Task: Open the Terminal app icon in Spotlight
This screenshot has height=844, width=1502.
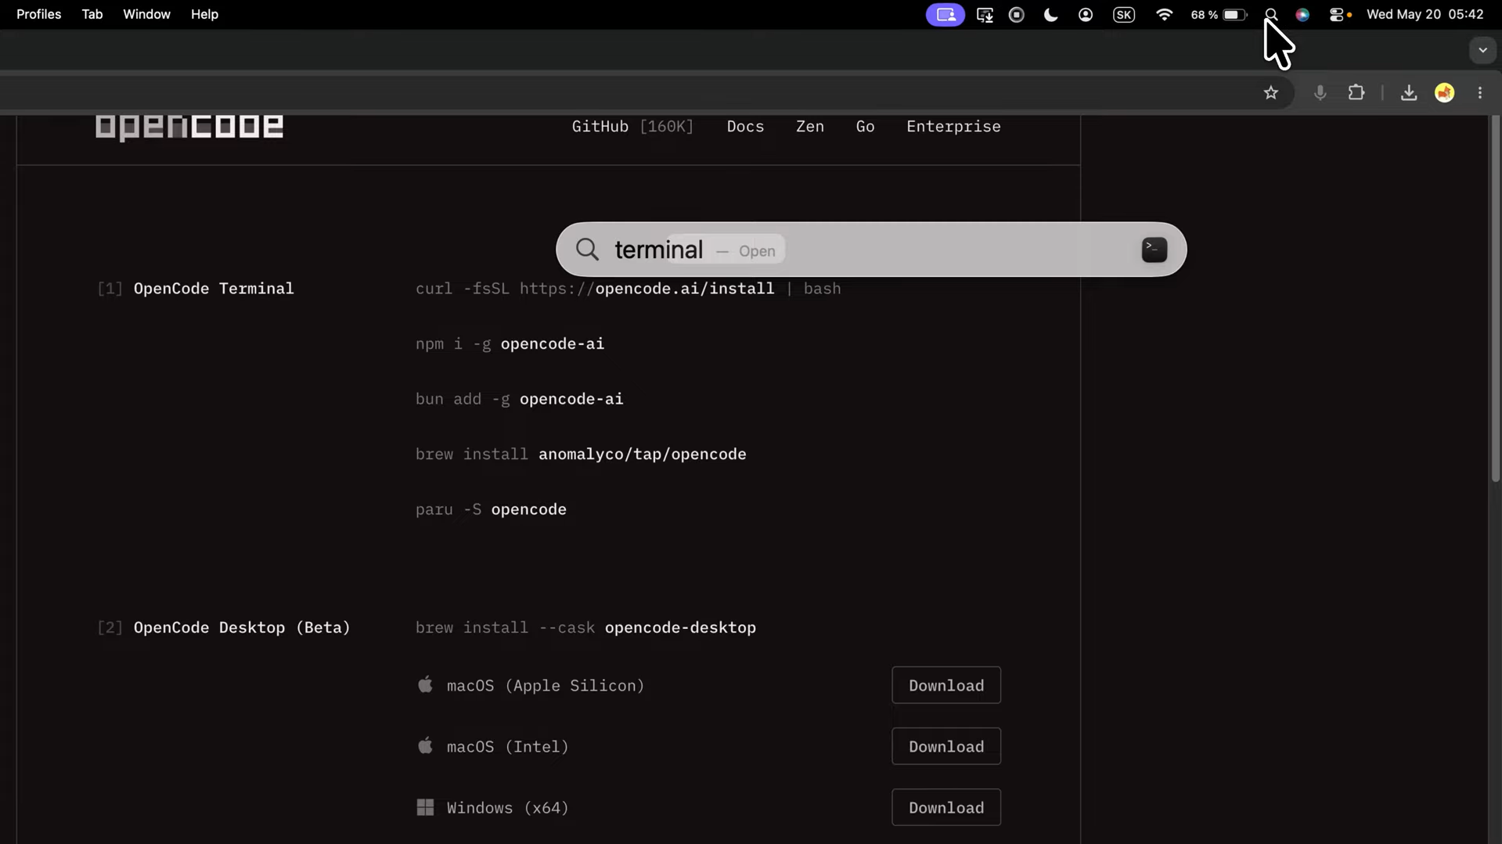Action: pyautogui.click(x=1154, y=250)
